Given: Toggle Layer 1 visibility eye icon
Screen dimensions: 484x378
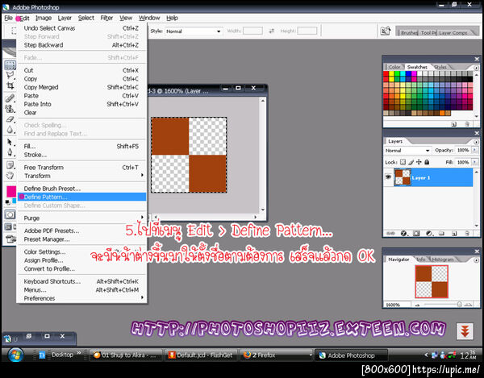Looking at the screenshot, I should (388, 177).
